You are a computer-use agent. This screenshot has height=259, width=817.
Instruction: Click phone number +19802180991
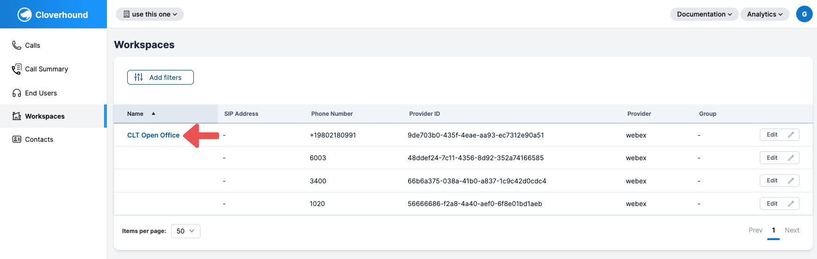point(333,135)
